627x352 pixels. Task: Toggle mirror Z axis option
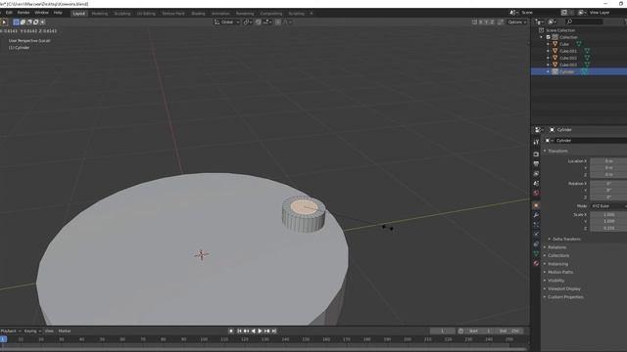[x=492, y=22]
